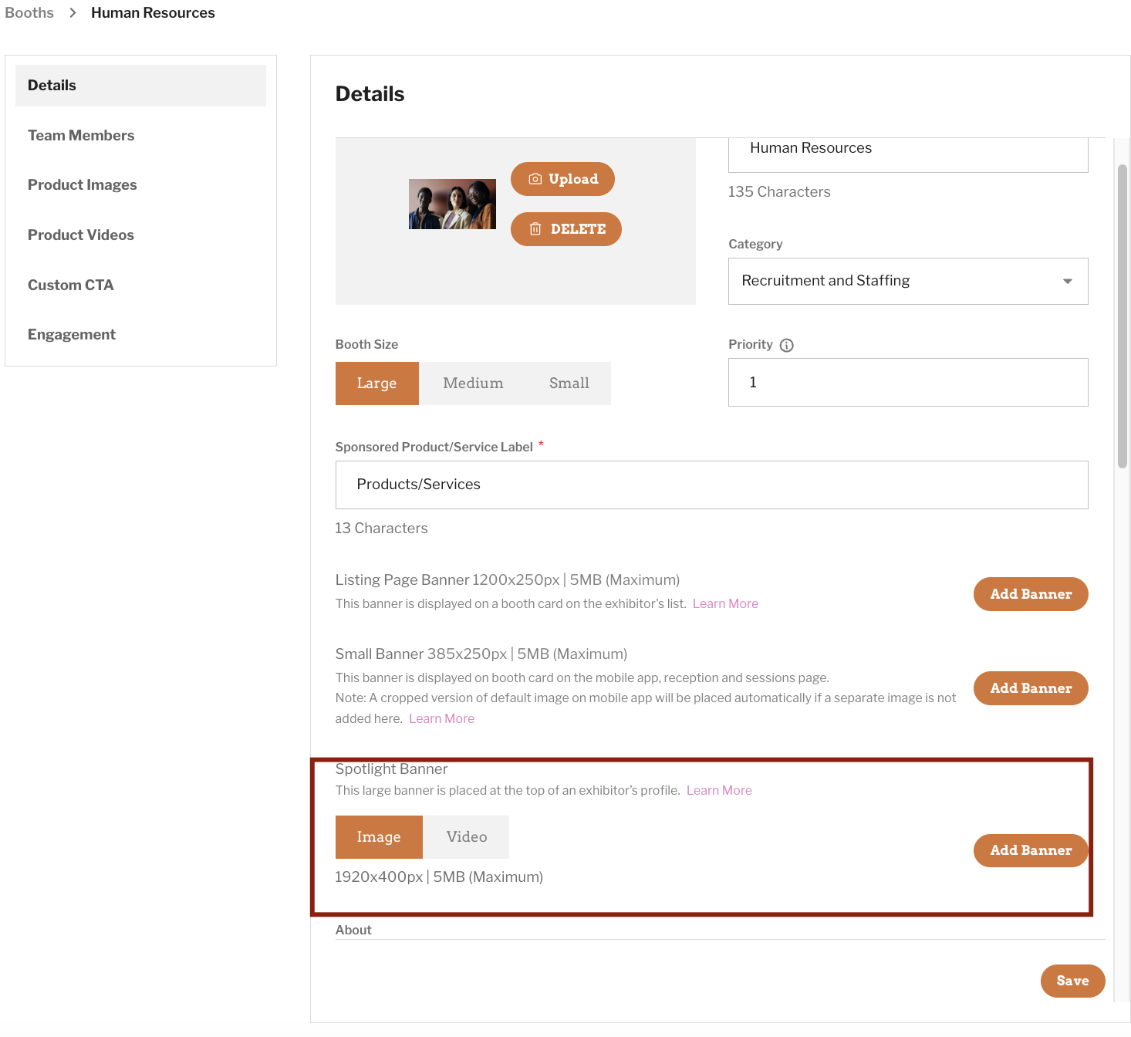1131x1037 pixels.
Task: Open the Engagement section
Action: (72, 335)
